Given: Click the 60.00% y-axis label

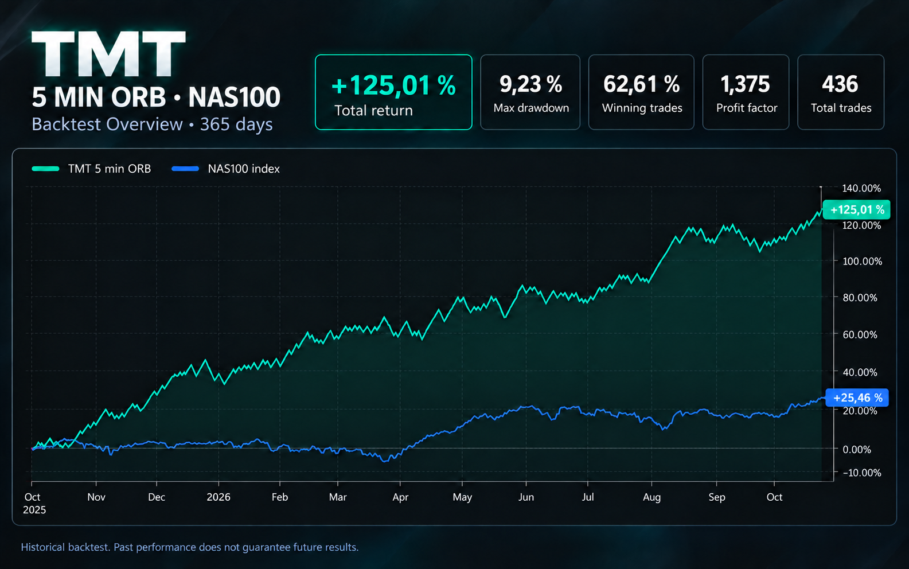Looking at the screenshot, I should click(860, 334).
